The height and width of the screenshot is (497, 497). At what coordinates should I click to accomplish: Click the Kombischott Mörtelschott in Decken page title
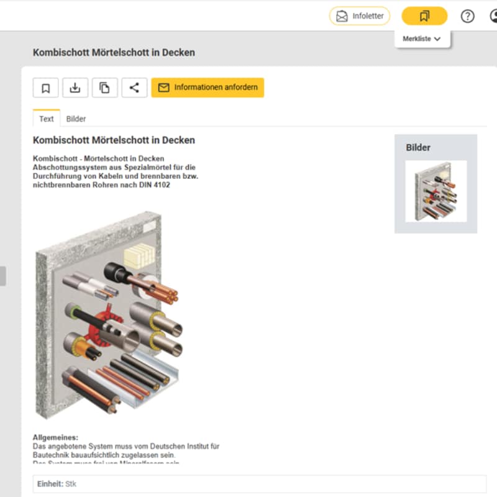pyautogui.click(x=114, y=52)
